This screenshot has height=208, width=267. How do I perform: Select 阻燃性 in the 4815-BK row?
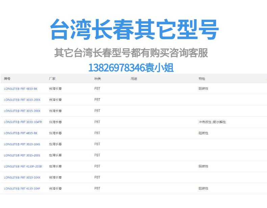(203, 133)
